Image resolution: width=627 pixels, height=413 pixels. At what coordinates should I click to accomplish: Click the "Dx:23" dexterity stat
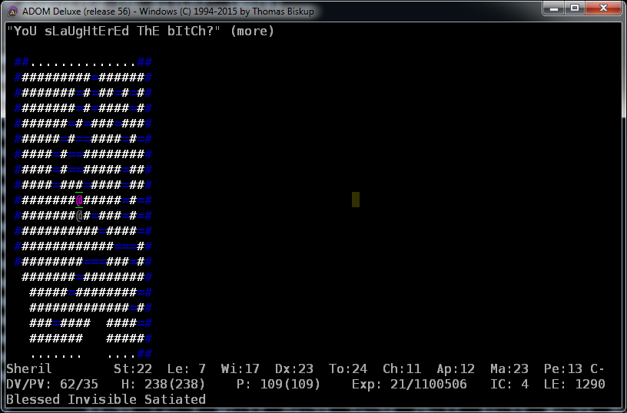(x=294, y=368)
